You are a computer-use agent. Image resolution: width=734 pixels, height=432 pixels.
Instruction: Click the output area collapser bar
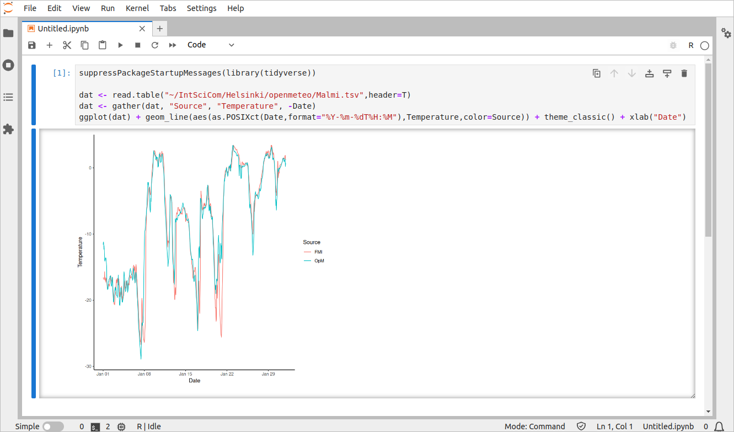pyautogui.click(x=34, y=263)
